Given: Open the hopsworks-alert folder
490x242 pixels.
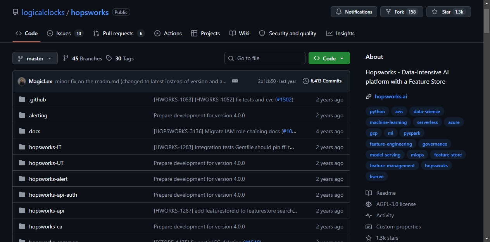Looking at the screenshot, I should [x=48, y=179].
